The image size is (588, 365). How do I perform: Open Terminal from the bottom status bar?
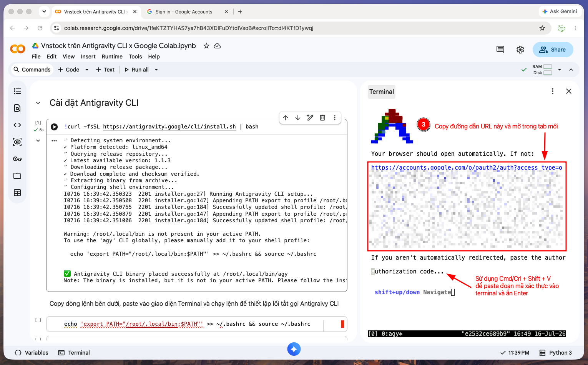tap(74, 353)
